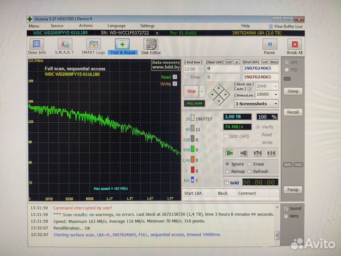Toggle the Read graph checkbox
Viewport: 341px width, 256px height.
(175, 77)
